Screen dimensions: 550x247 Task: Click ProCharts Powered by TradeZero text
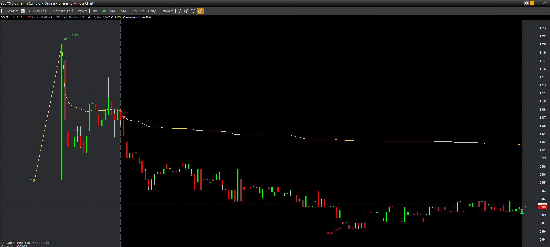[25, 243]
